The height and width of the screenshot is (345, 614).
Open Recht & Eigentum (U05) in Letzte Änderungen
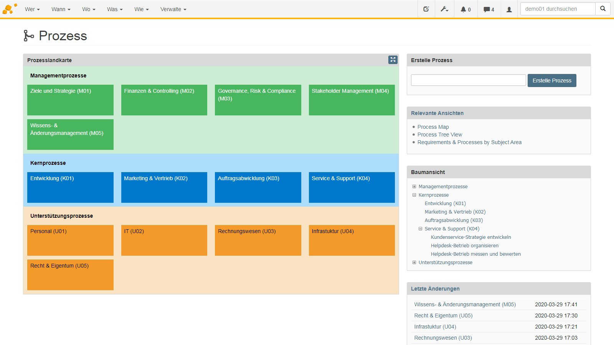pyautogui.click(x=443, y=315)
